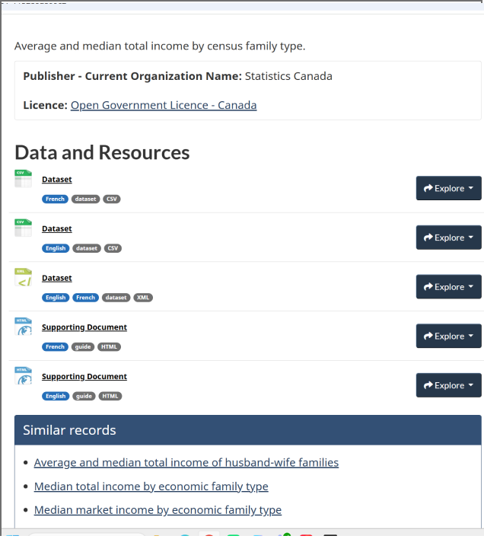Image resolution: width=484 pixels, height=539 pixels.
Task: Click the guide tag on French Supporting Document
Action: pyautogui.click(x=83, y=347)
